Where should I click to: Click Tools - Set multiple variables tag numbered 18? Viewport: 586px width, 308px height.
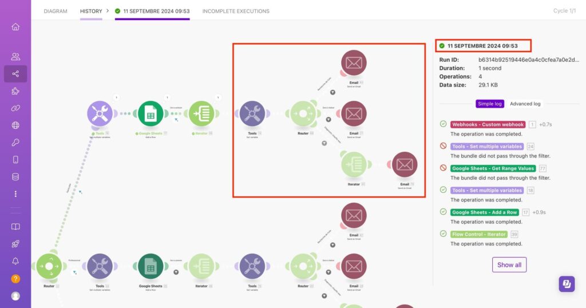coord(486,190)
